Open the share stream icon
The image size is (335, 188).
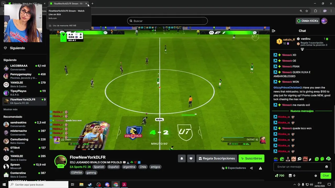click(252, 168)
